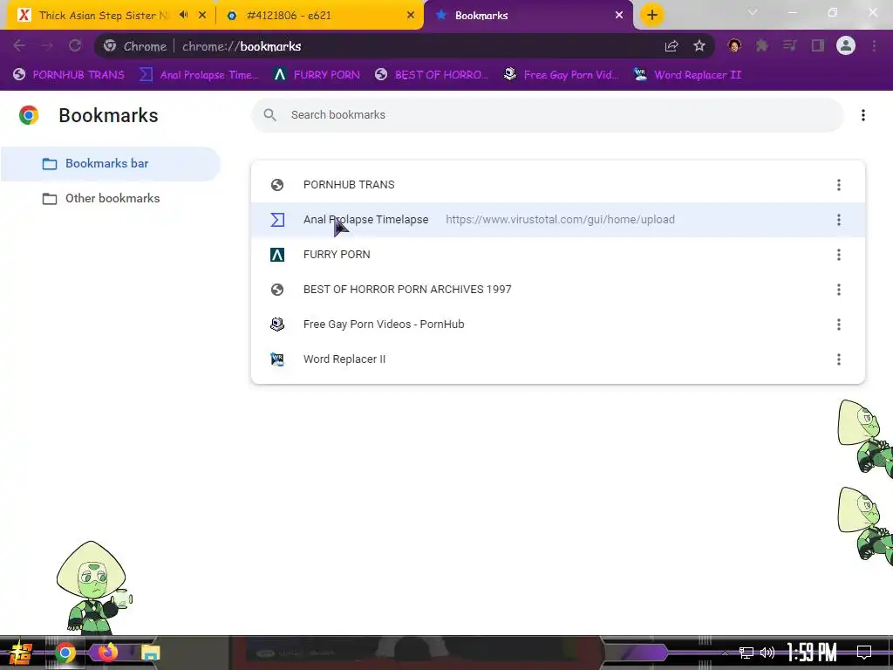This screenshot has width=893, height=670.
Task: Open Free Gay Porn Vid... on the bookmarks bar
Action: 561,75
